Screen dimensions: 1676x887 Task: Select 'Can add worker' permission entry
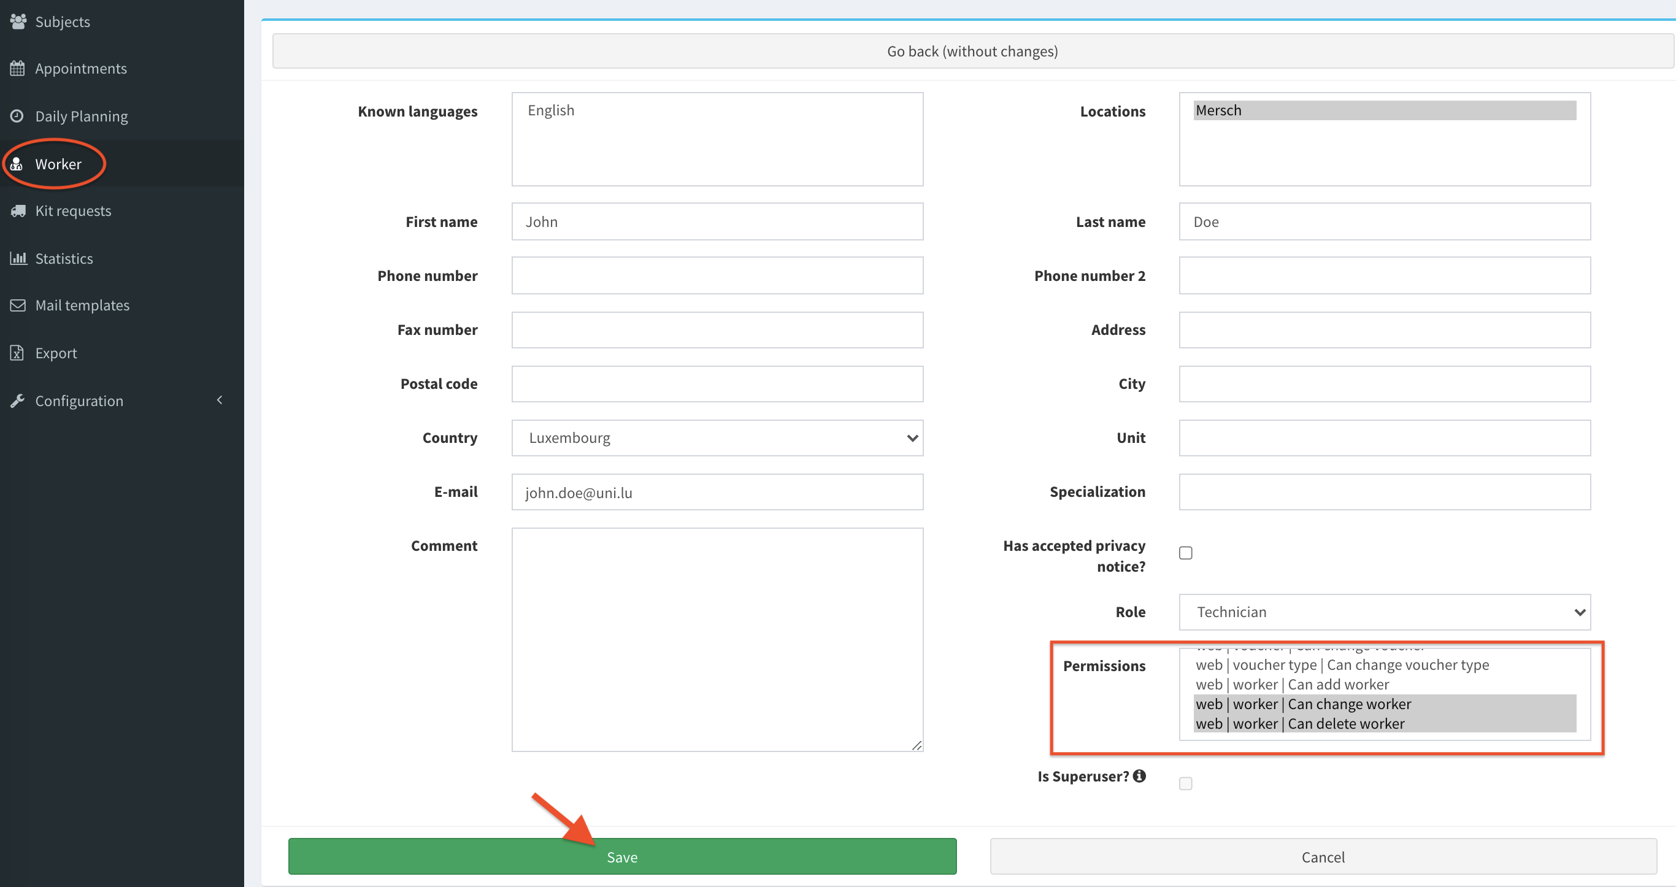click(1291, 685)
